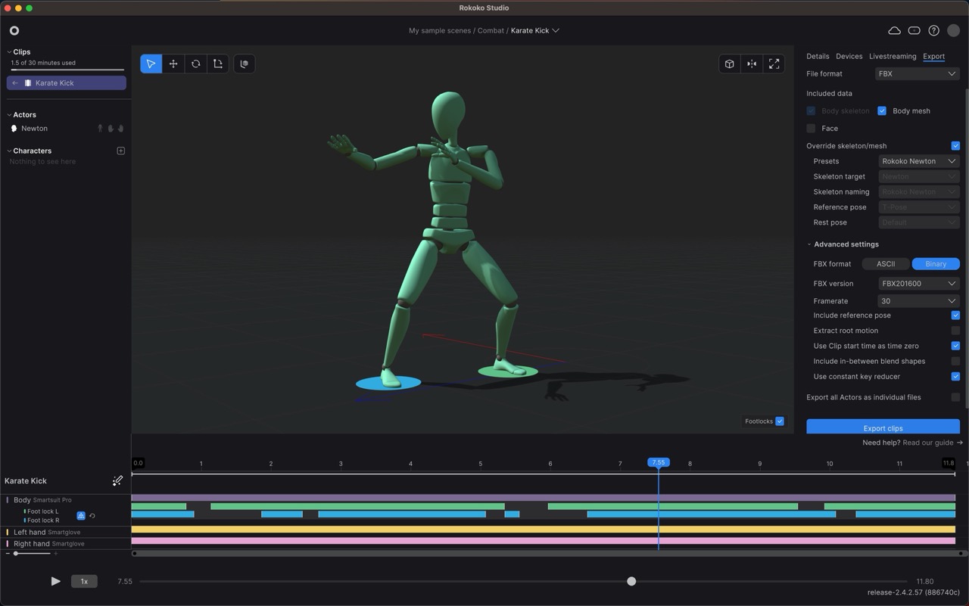The width and height of the screenshot is (969, 606).
Task: Open the magic wand filters icon
Action: coord(117,480)
